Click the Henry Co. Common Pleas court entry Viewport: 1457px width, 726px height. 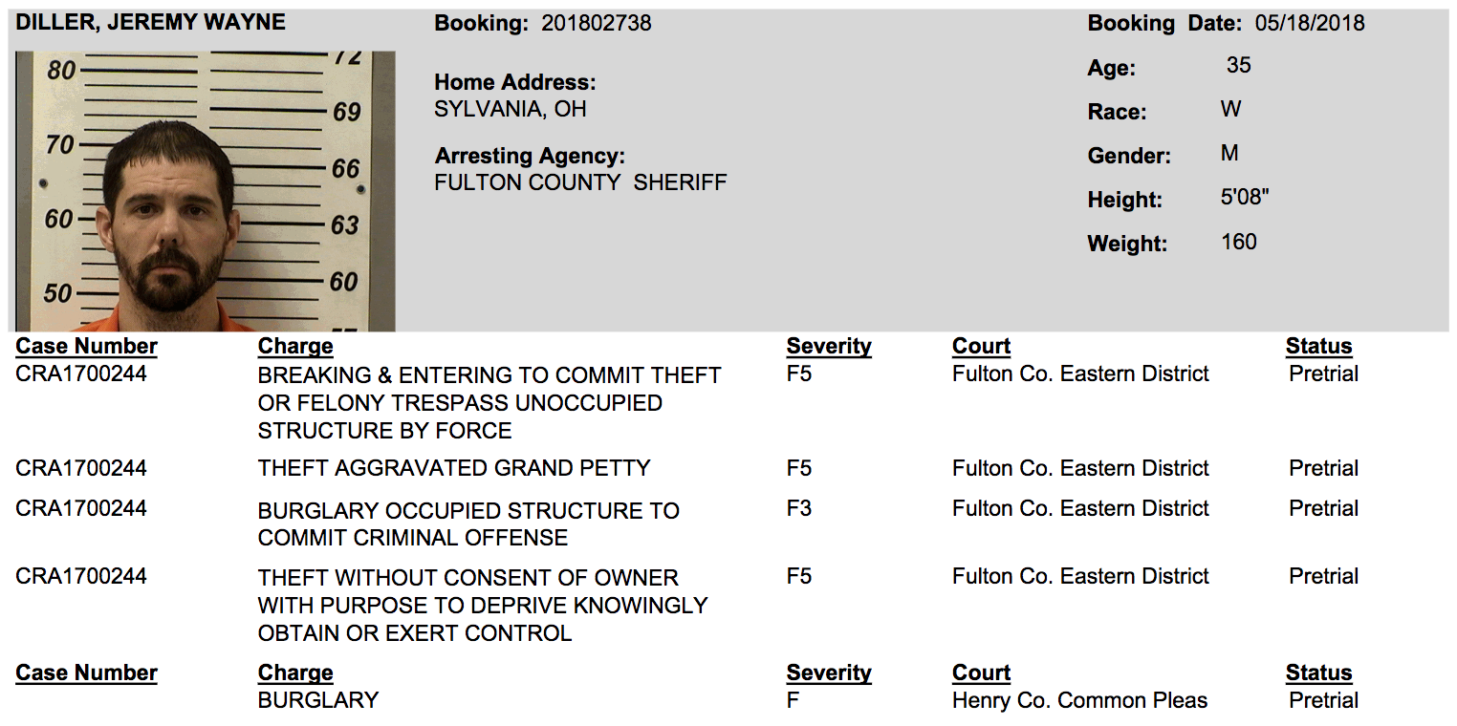[x=1079, y=700]
